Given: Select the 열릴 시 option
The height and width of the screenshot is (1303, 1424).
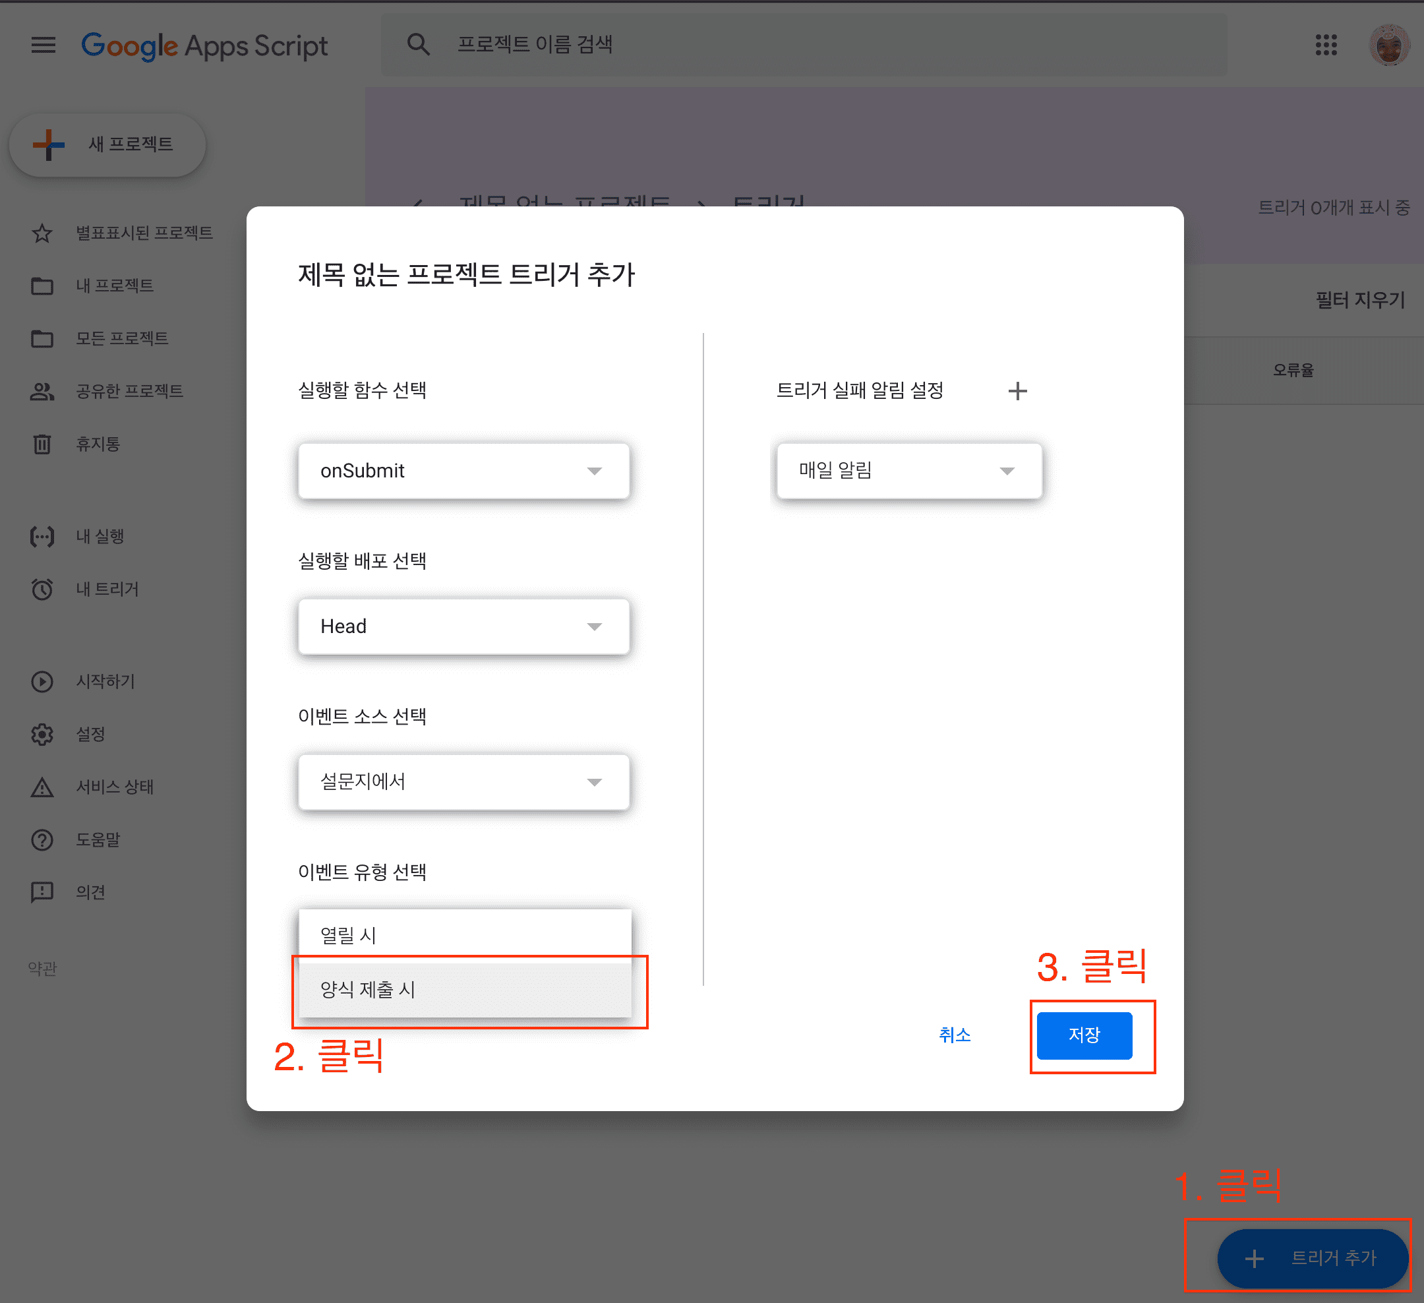Looking at the screenshot, I should click(x=465, y=936).
